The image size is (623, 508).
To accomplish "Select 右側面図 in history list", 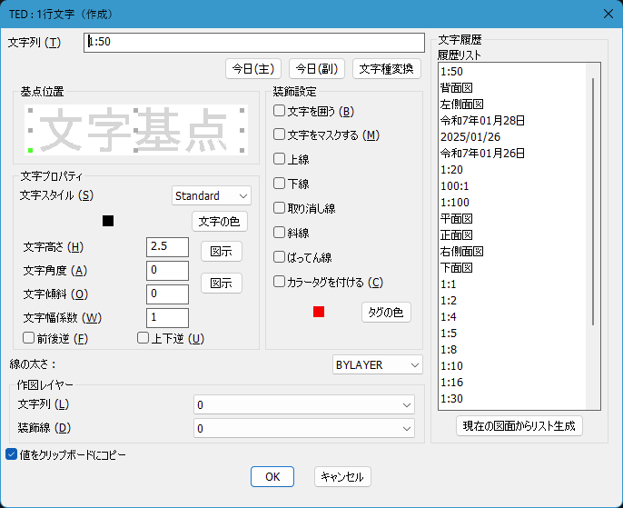I will pos(512,251).
